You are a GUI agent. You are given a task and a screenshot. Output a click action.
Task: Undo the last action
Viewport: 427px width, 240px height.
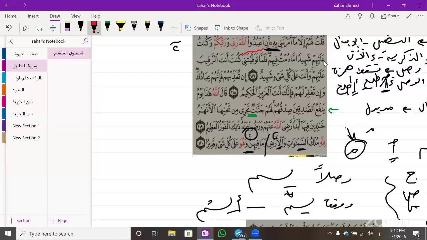9,28
